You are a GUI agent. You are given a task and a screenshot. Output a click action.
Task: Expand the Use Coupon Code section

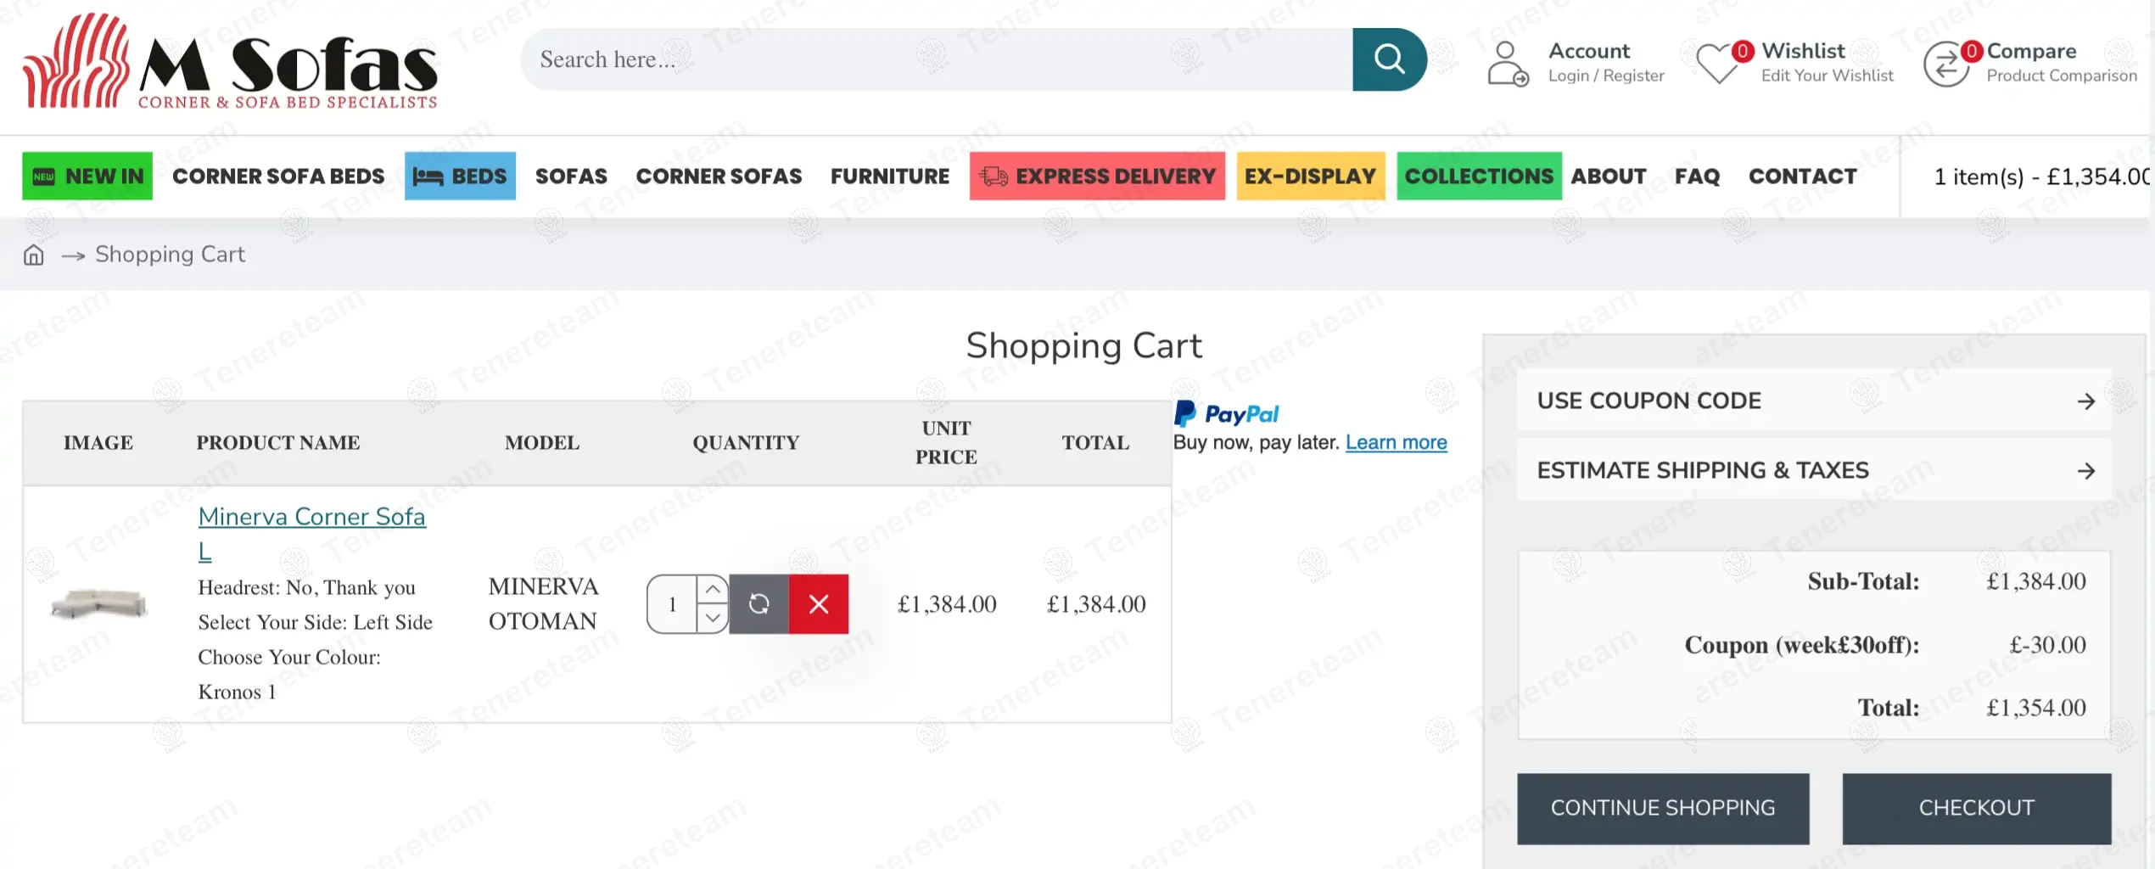[1813, 401]
